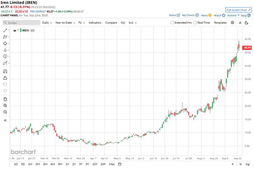The width and height of the screenshot is (254, 169).
Task: Click the Help question mark icon
Action: coord(249,16)
